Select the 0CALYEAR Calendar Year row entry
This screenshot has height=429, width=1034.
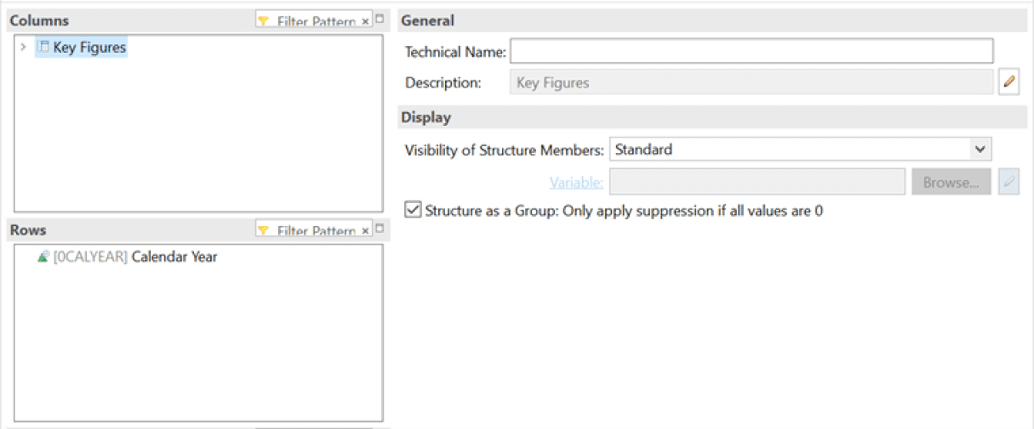click(x=136, y=257)
